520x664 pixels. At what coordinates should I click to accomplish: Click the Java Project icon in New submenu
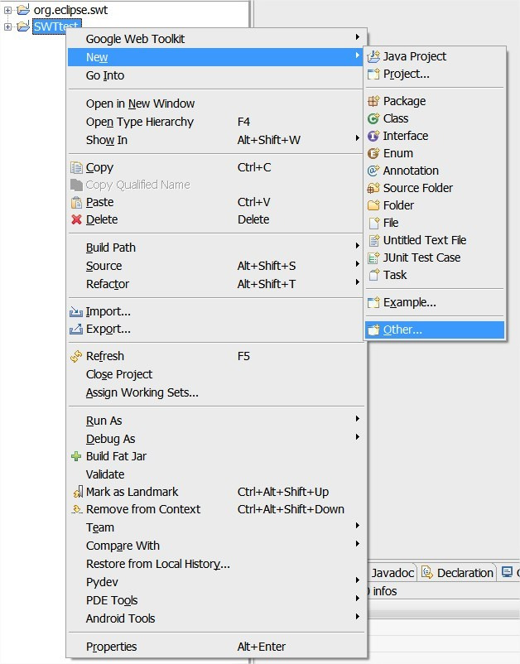click(x=373, y=56)
